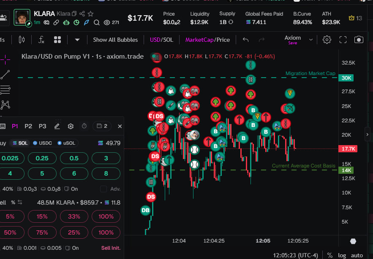The image size is (373, 259).
Task: Click the 49.79 SOL balance
Action: (109, 143)
